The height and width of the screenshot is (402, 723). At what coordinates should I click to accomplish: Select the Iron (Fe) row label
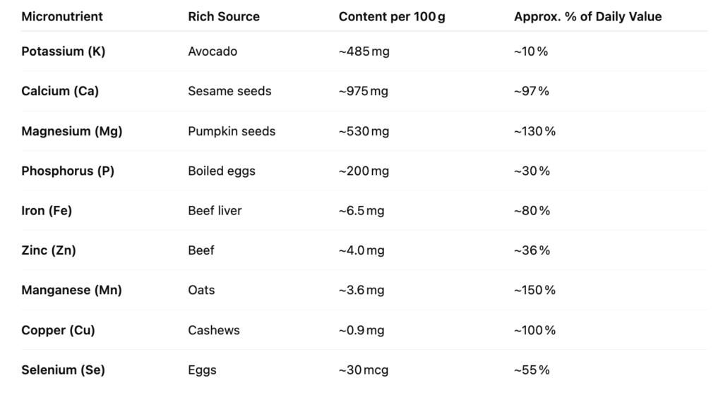click(x=47, y=210)
